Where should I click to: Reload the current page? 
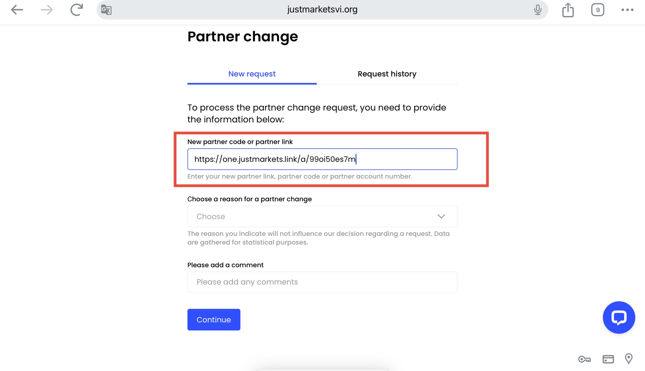pyautogui.click(x=77, y=10)
